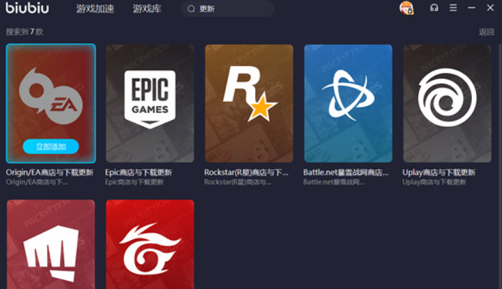The height and width of the screenshot is (289, 502).
Task: Select the Epic Games store card
Action: point(149,102)
